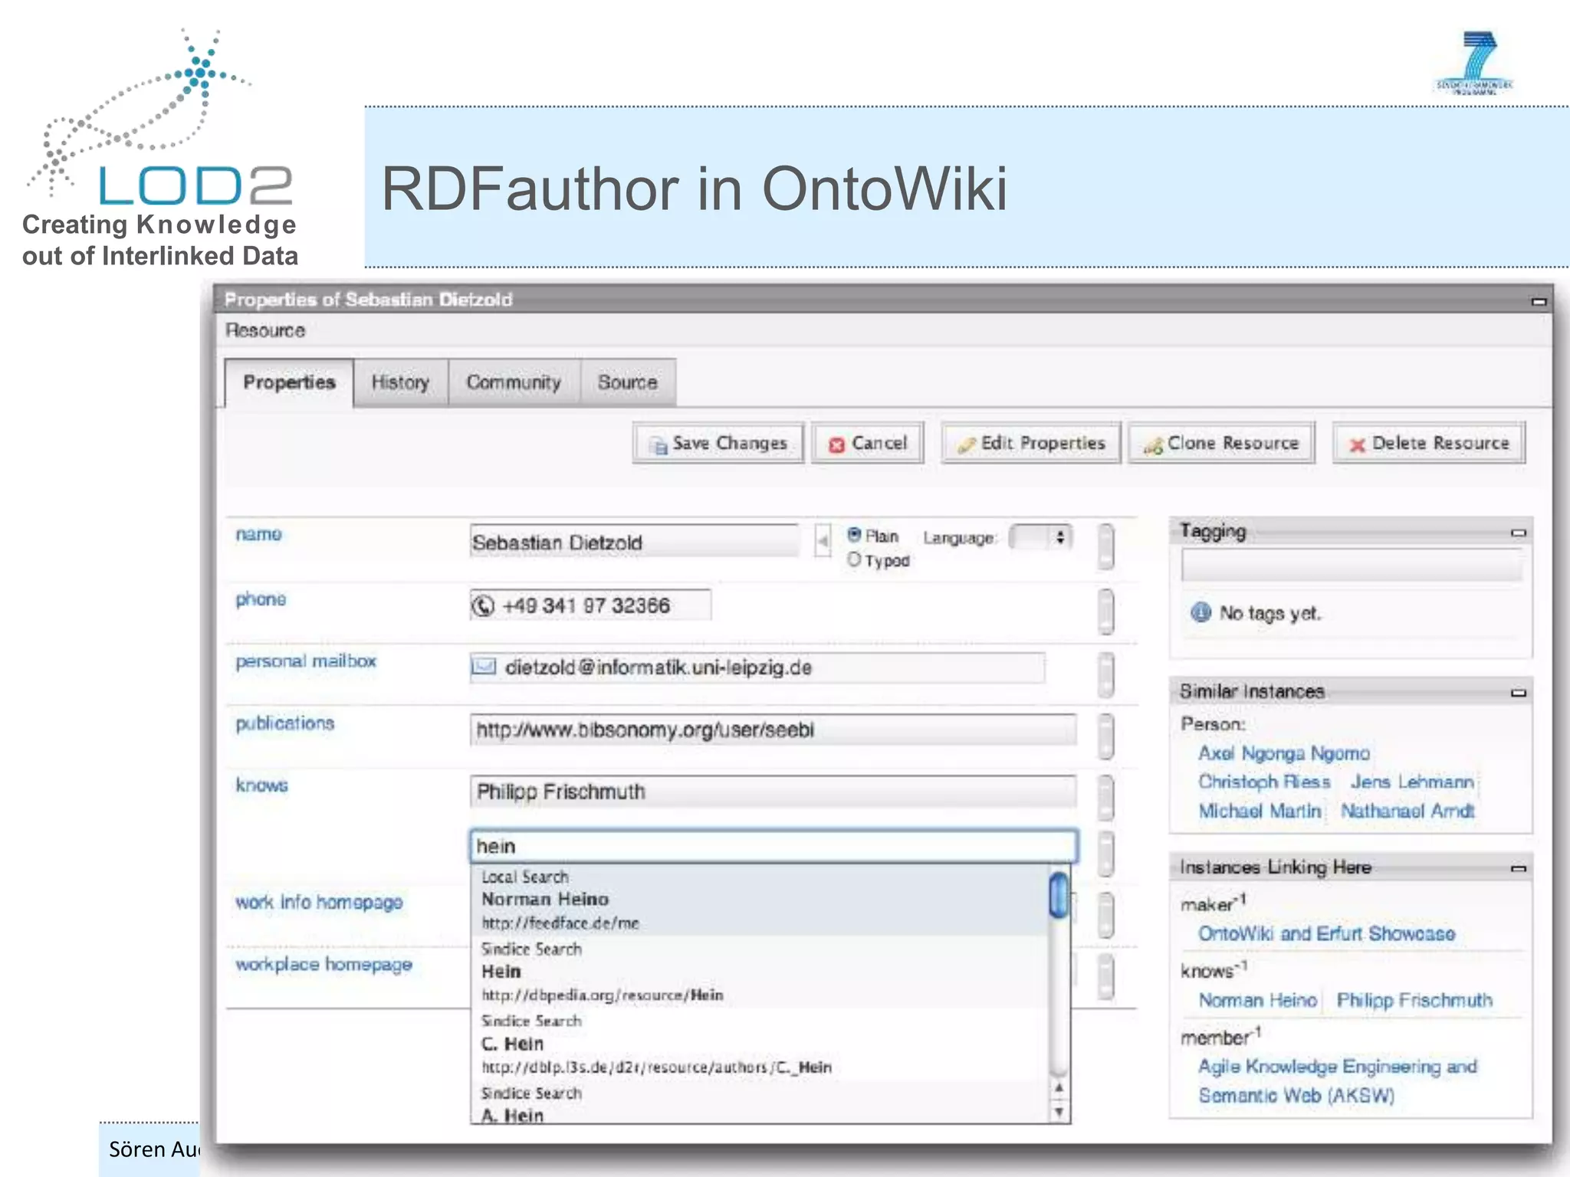
Task: Open Agile Knowledge Engineering and Semantic Web link
Action: pyautogui.click(x=1338, y=1080)
